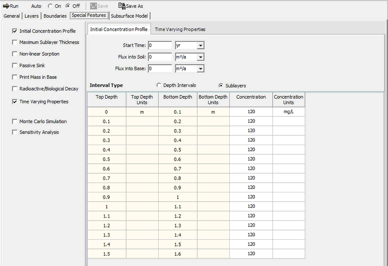Enable the Maximum Sublayer Thickness checkbox

coord(14,42)
